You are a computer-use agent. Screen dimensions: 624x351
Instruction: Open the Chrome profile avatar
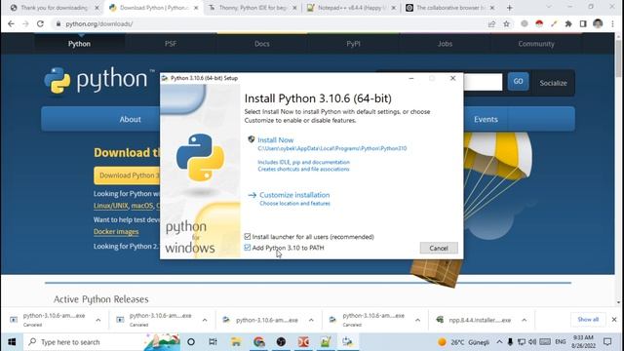tap(598, 23)
